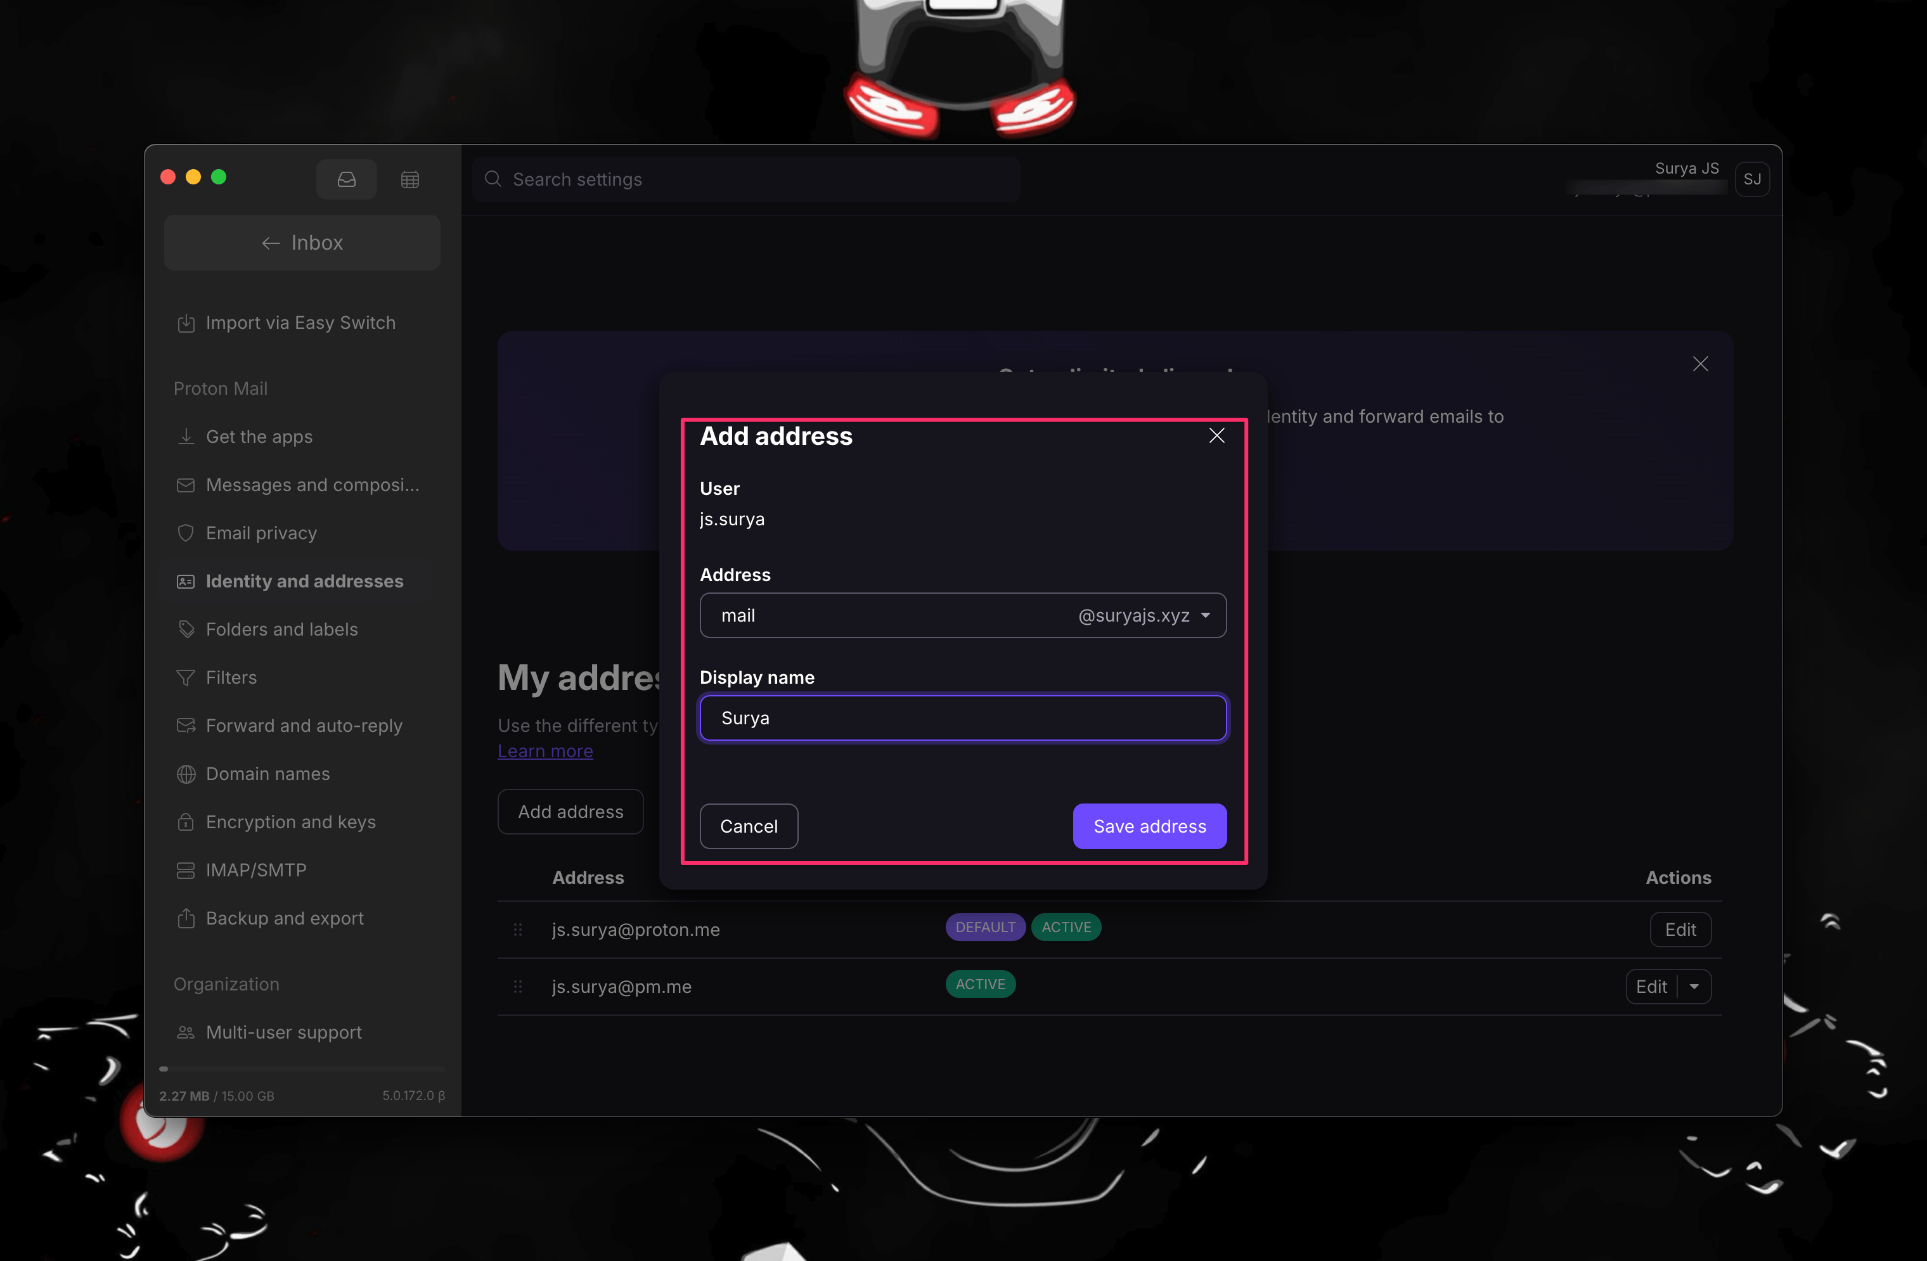The width and height of the screenshot is (1927, 1261).
Task: Click the Messages and composing envelope icon
Action: tap(186, 485)
